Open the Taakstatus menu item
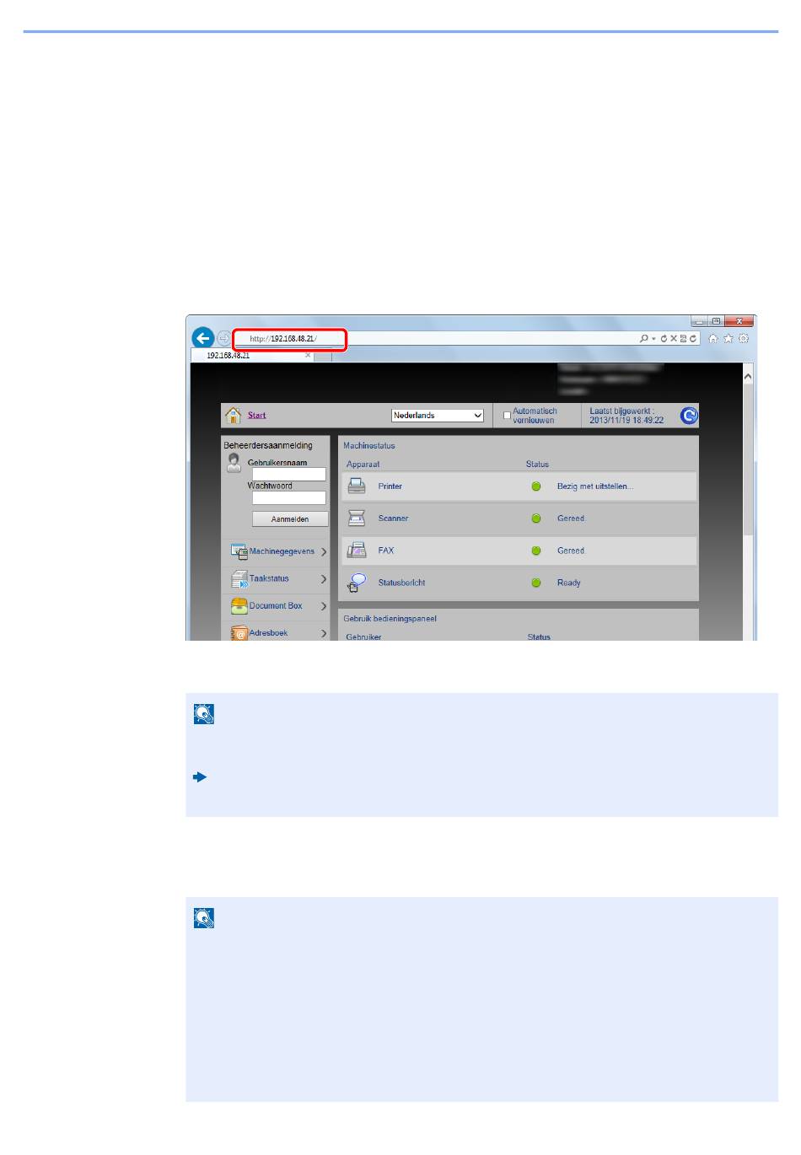The width and height of the screenshot is (801, 1155). 269,578
